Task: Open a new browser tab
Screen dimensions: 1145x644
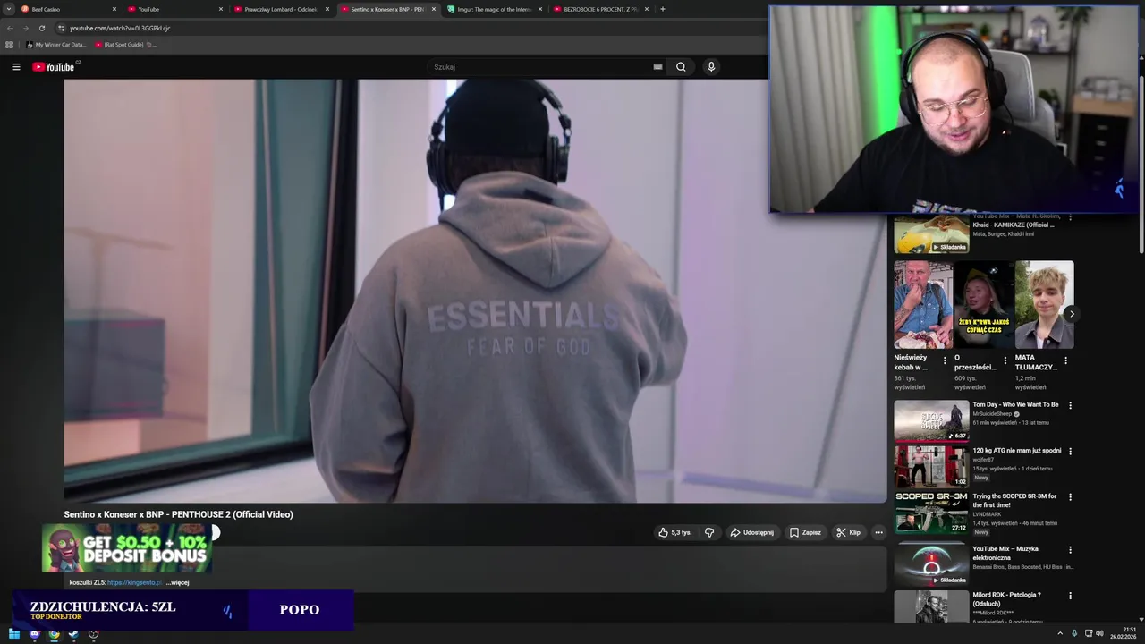Action: [x=662, y=9]
